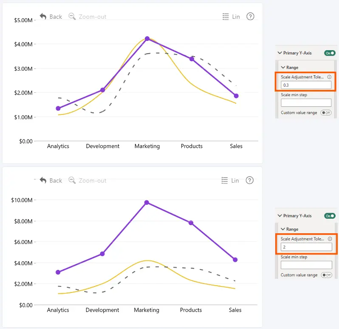
Task: Click the Sales purple data point in top chart
Action: pos(236,96)
